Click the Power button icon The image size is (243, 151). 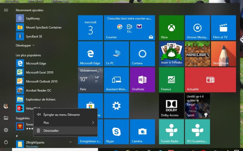pos(6,142)
